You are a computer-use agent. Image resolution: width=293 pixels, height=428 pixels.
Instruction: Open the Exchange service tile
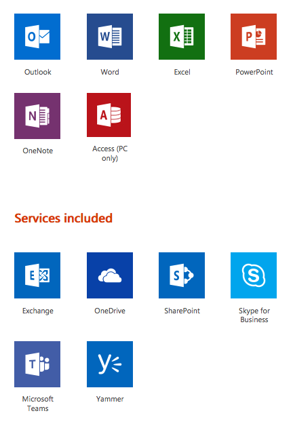[37, 275]
